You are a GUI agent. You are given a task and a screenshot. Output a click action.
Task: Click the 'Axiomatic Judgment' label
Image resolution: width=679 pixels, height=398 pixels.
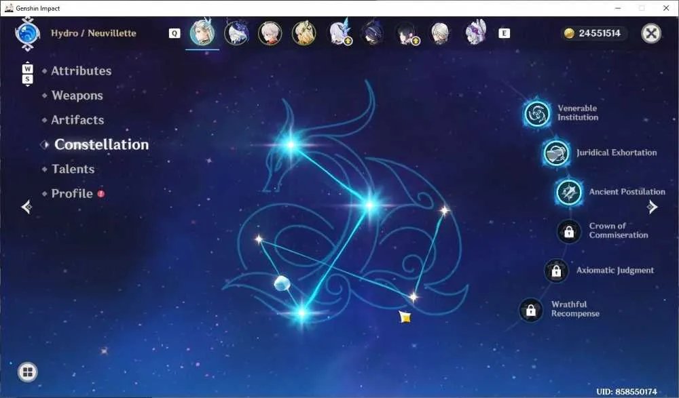point(615,271)
